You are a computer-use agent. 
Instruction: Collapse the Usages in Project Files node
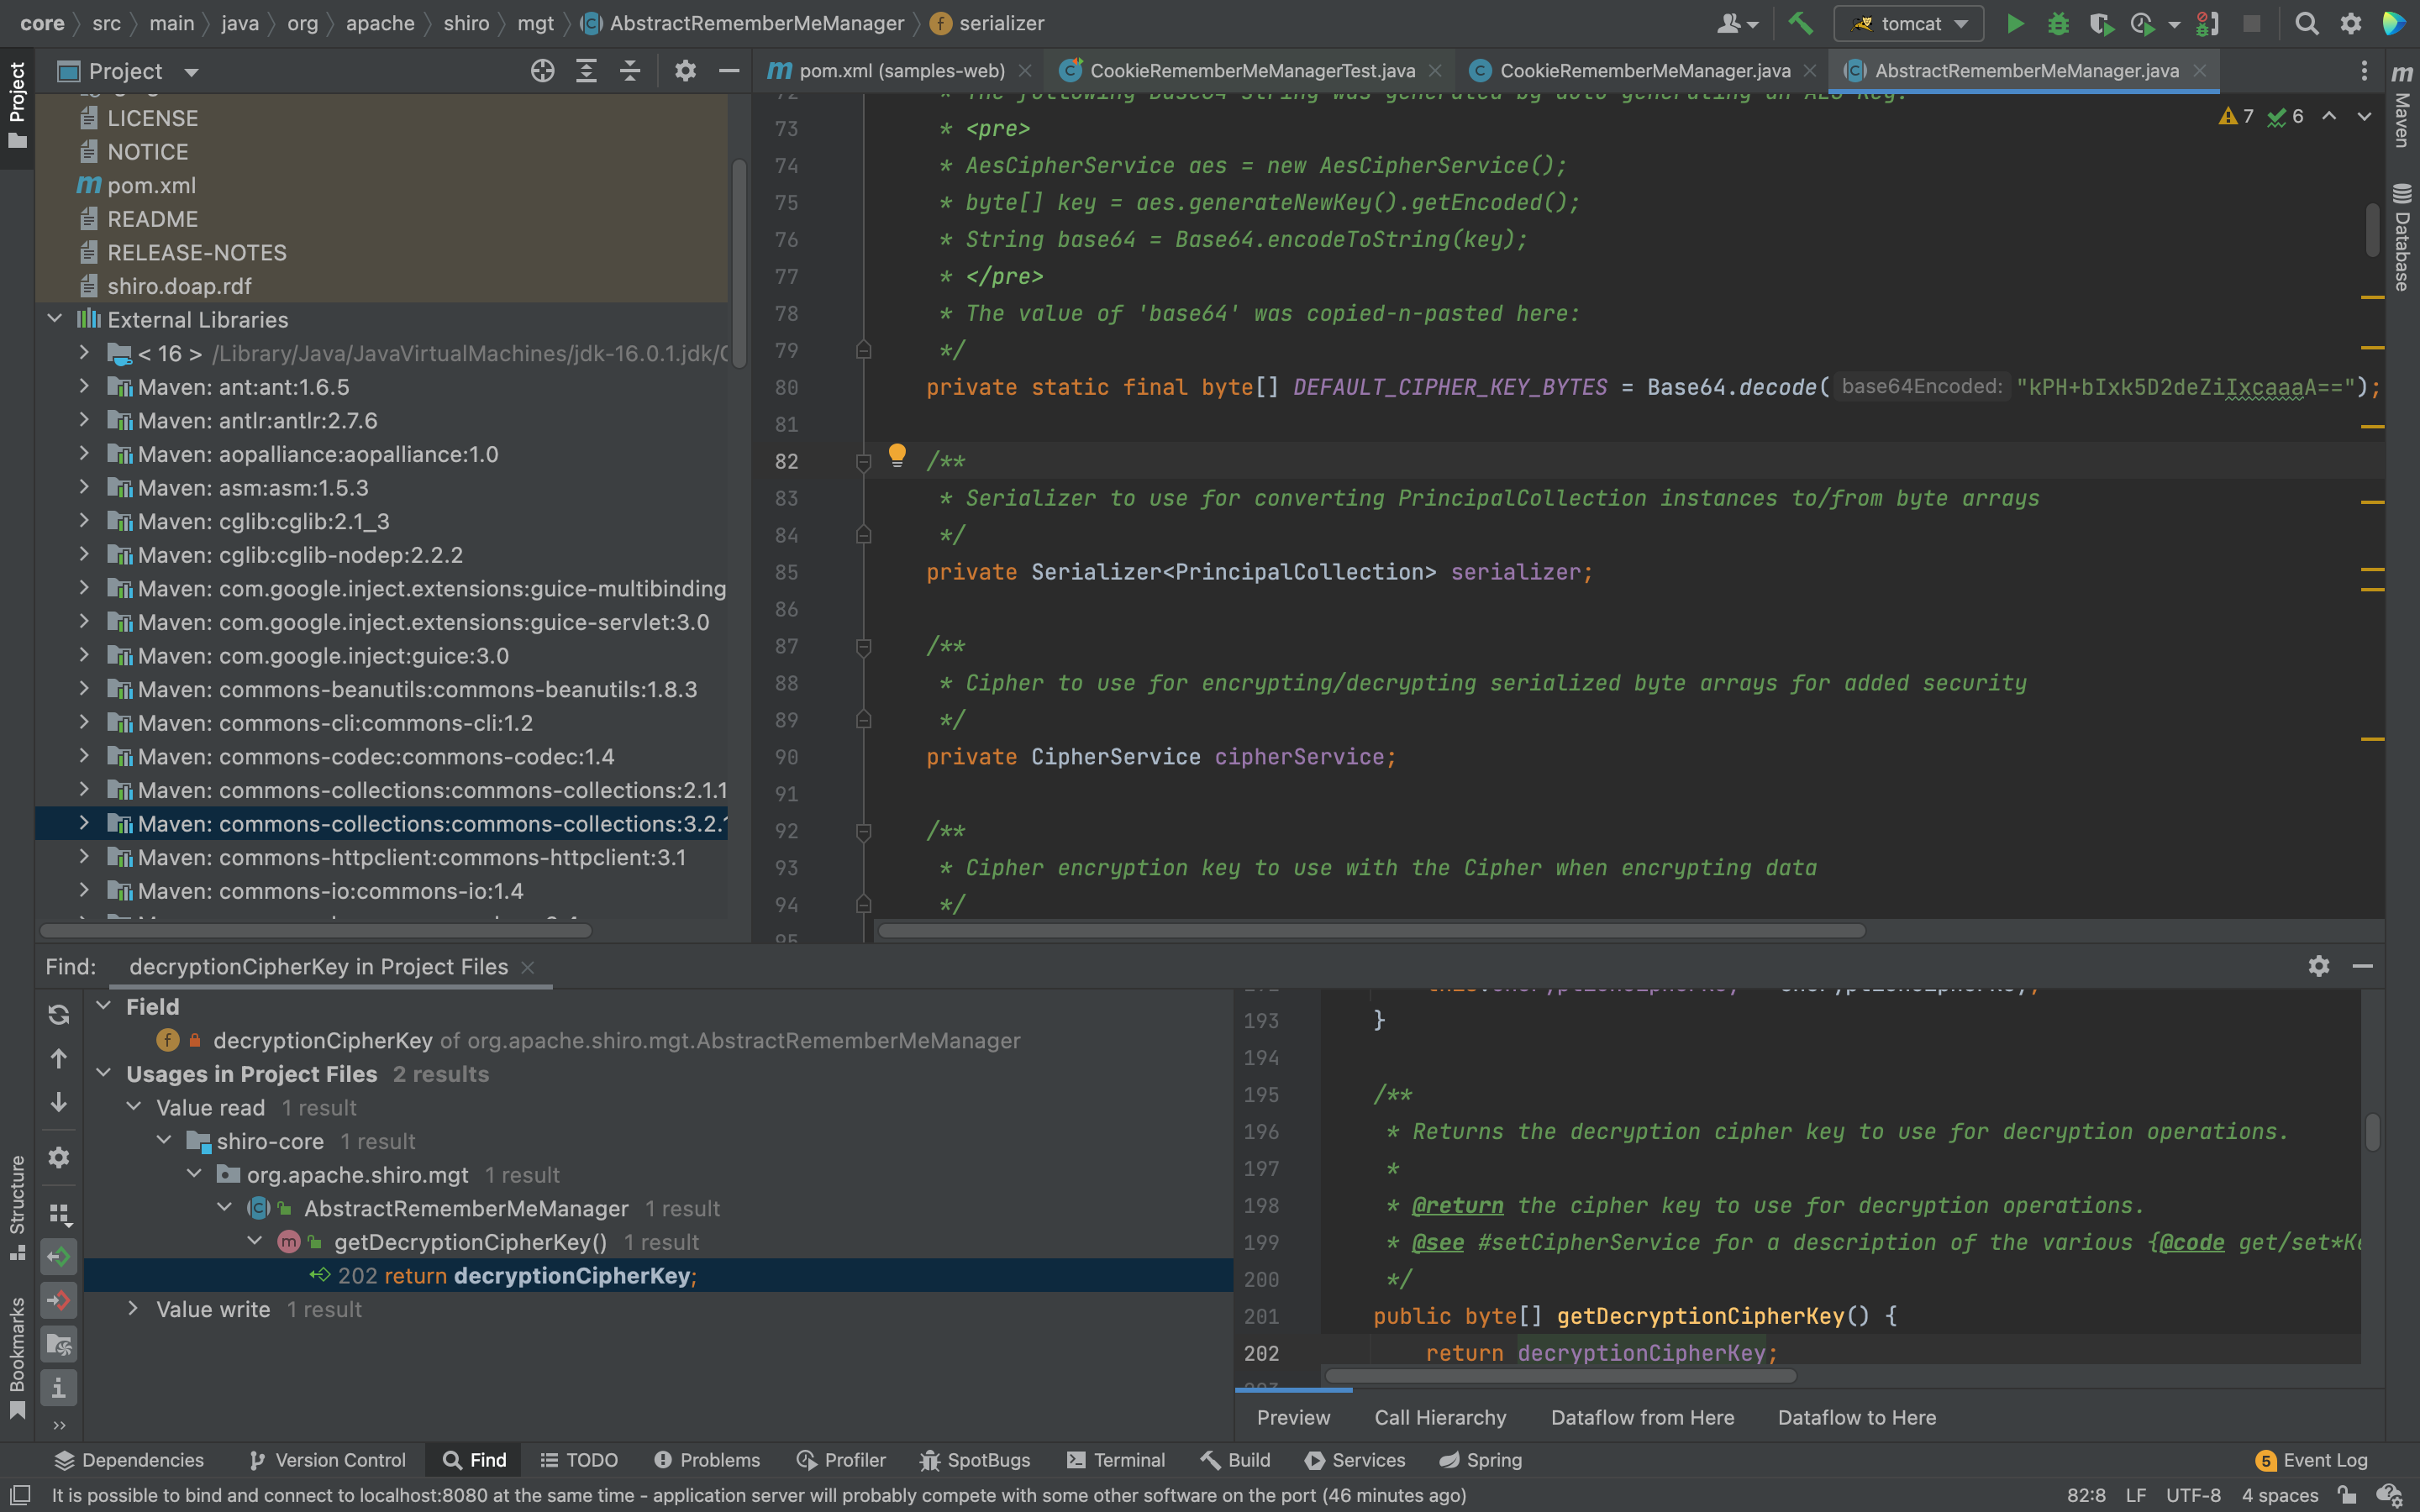click(103, 1073)
